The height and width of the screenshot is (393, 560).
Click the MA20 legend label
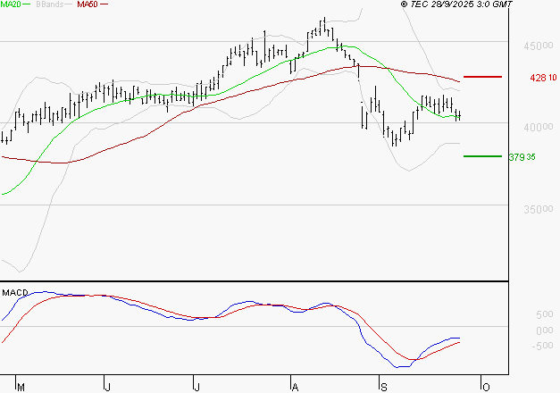[11, 4]
